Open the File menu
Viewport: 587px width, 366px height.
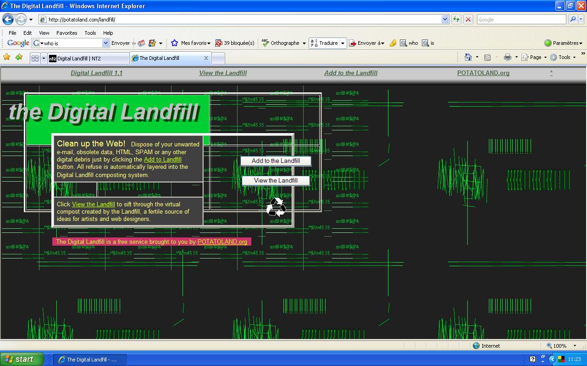coord(12,33)
